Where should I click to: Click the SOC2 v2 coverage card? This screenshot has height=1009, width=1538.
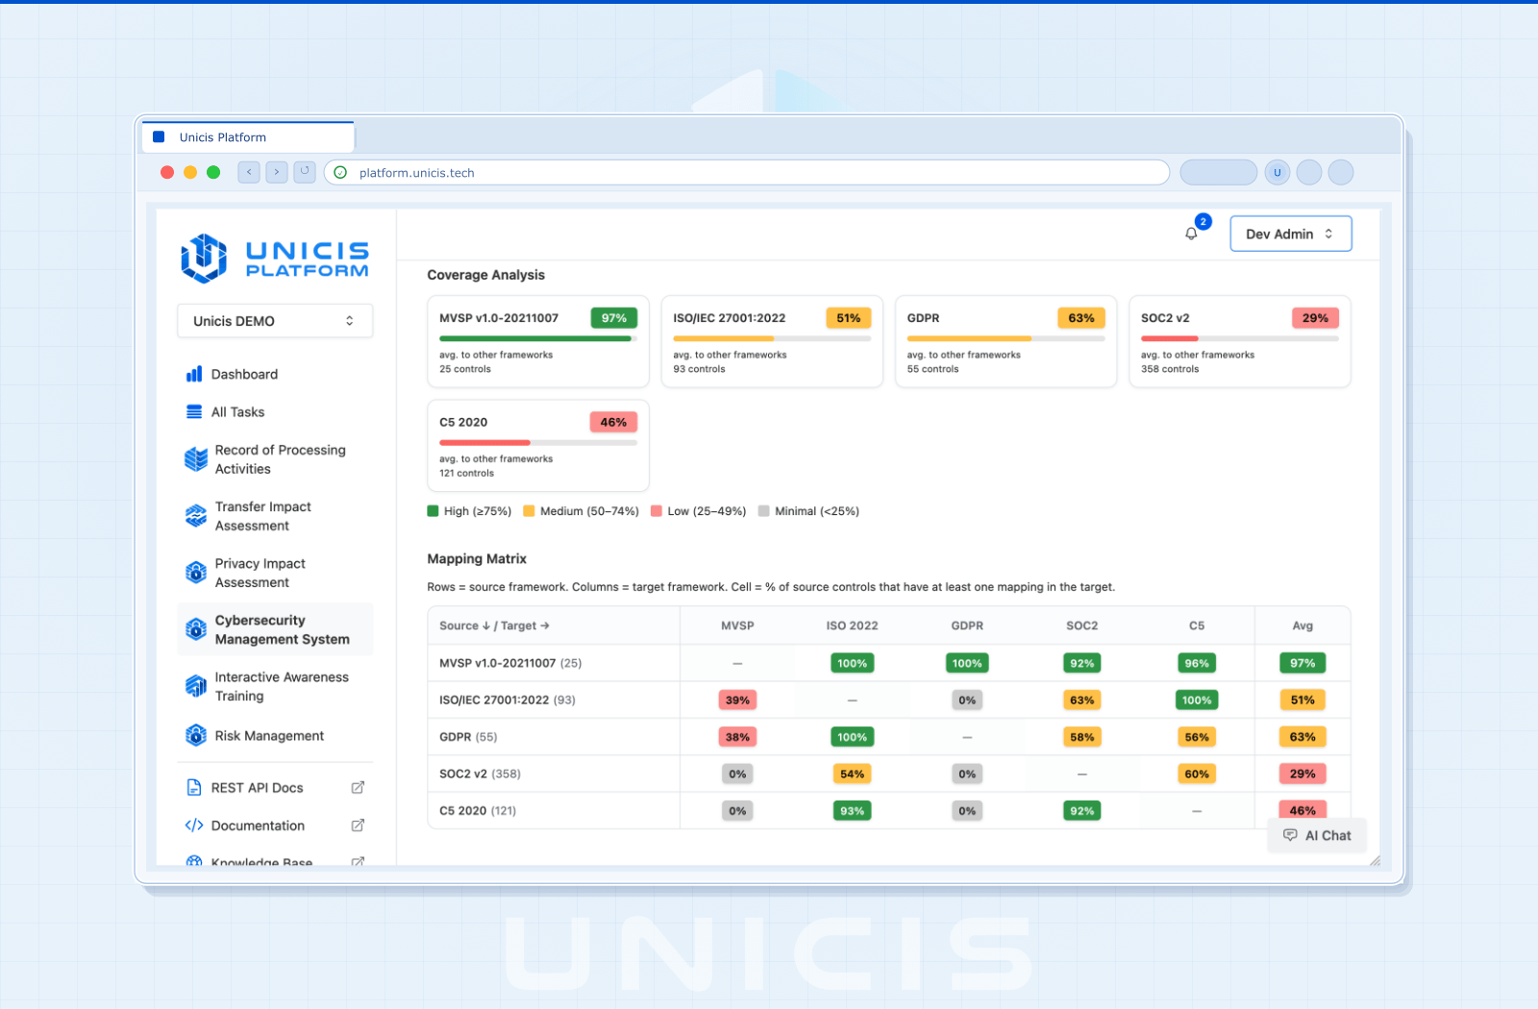coord(1240,341)
